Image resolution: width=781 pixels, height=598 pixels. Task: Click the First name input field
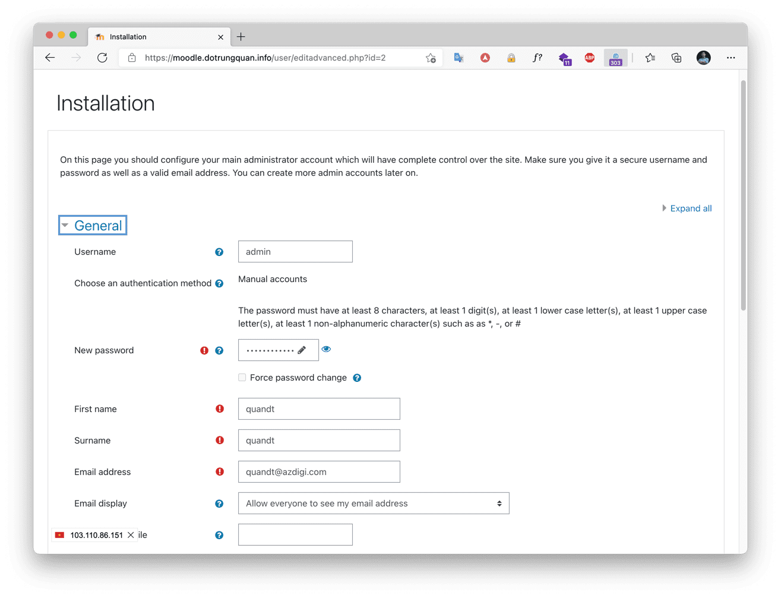319,409
